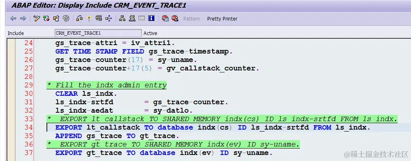Image resolution: width=411 pixels, height=161 pixels.
Task: Click the Forward arrow in toolbar
Action: (x=23, y=19)
